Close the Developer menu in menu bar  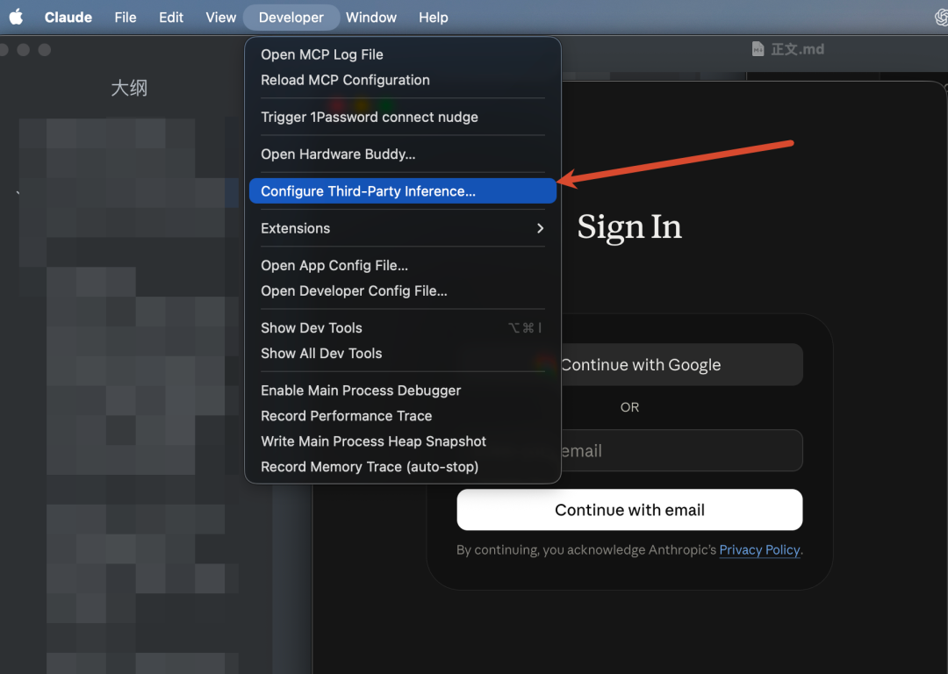pos(291,18)
